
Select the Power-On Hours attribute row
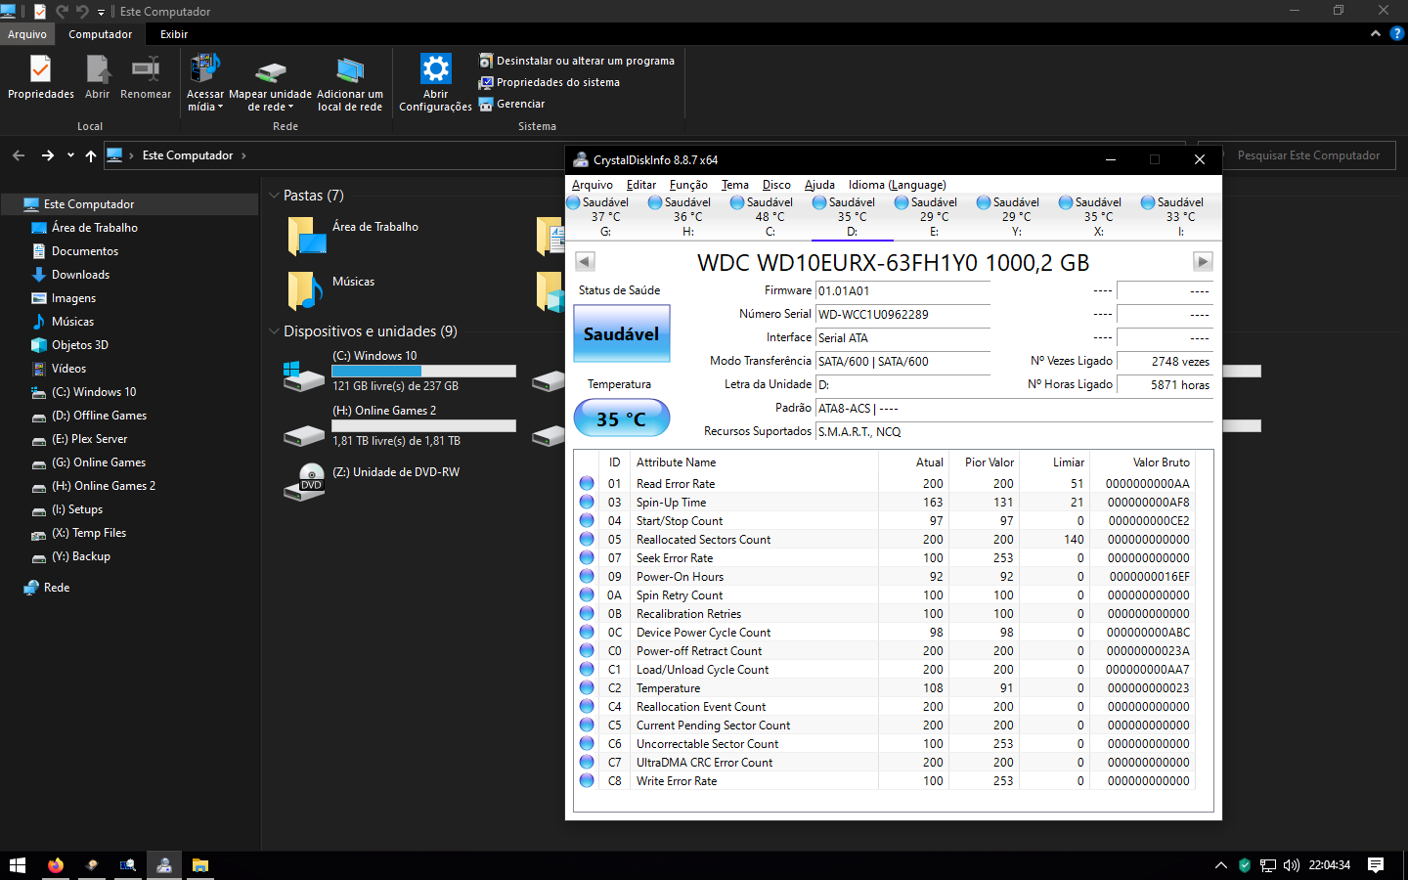coord(884,577)
